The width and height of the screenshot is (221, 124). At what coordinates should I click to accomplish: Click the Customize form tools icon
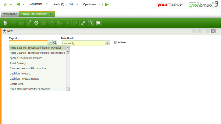(x=90, y=23)
